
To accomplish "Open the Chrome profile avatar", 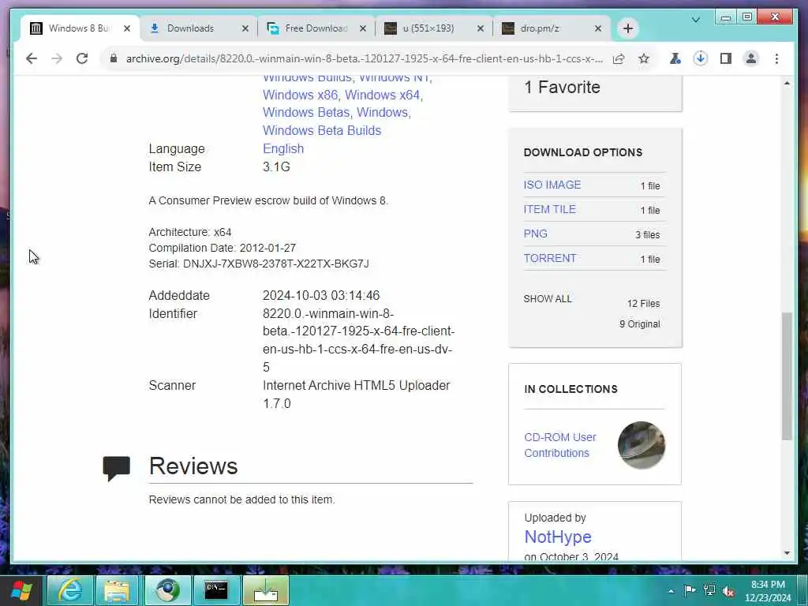I will (751, 58).
